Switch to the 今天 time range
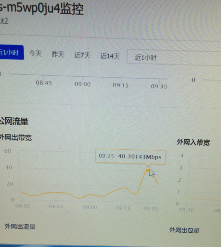 [x=35, y=53]
